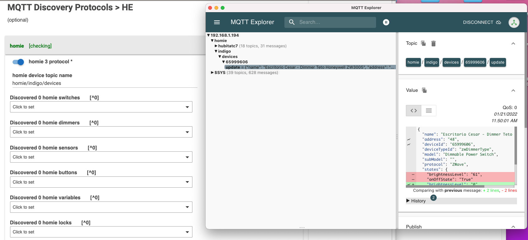Click the chart icon beside the address line

click(409, 139)
